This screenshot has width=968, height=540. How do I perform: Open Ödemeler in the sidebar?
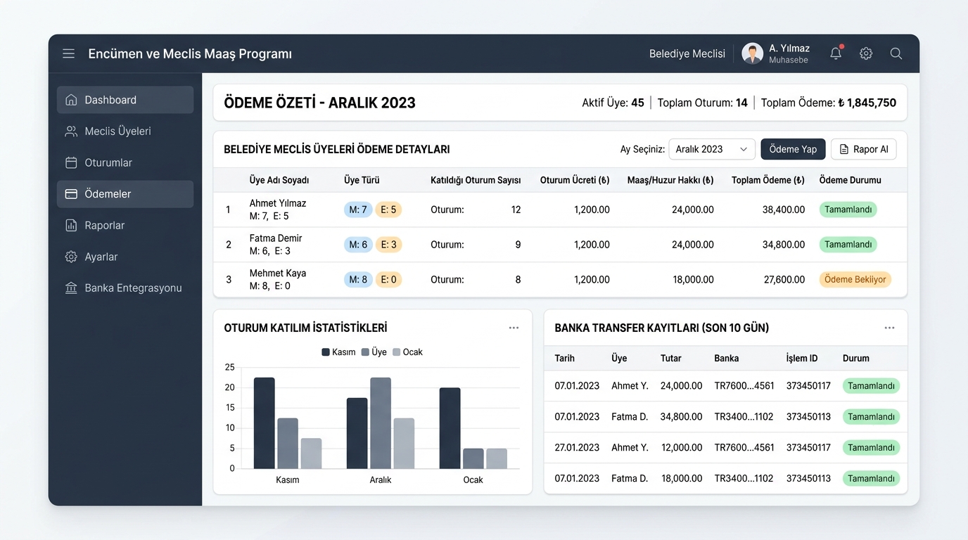(x=125, y=194)
